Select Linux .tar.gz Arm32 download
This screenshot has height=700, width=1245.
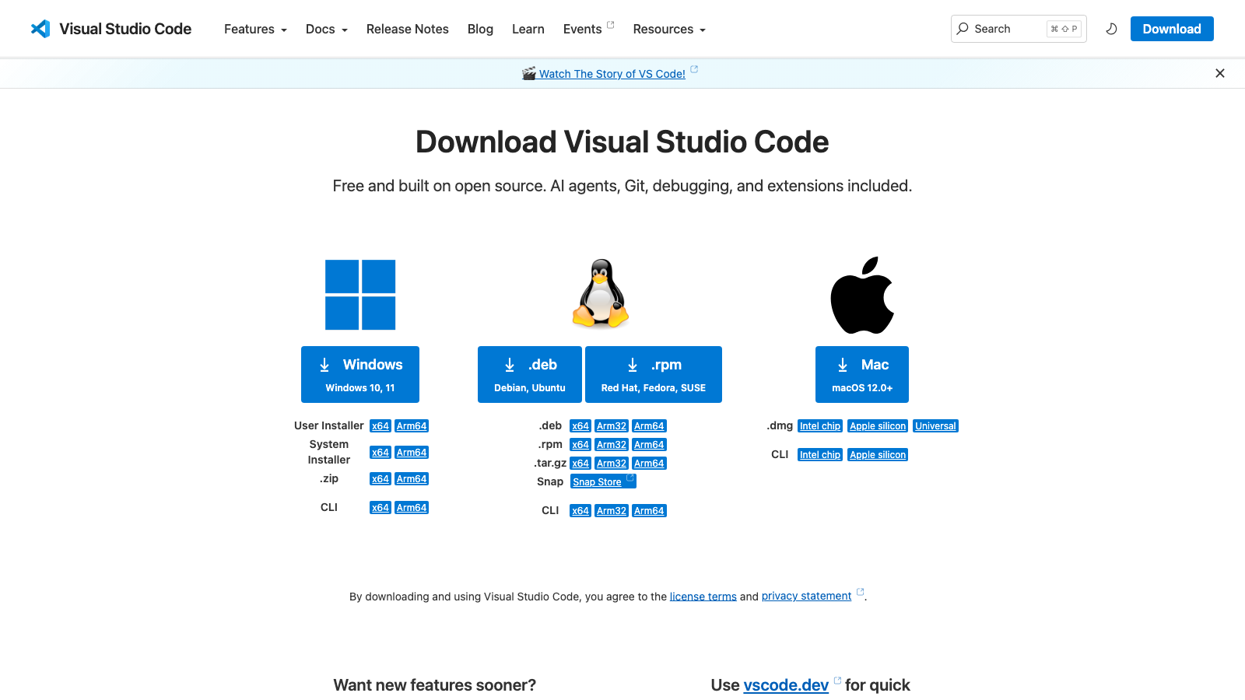[x=612, y=464]
